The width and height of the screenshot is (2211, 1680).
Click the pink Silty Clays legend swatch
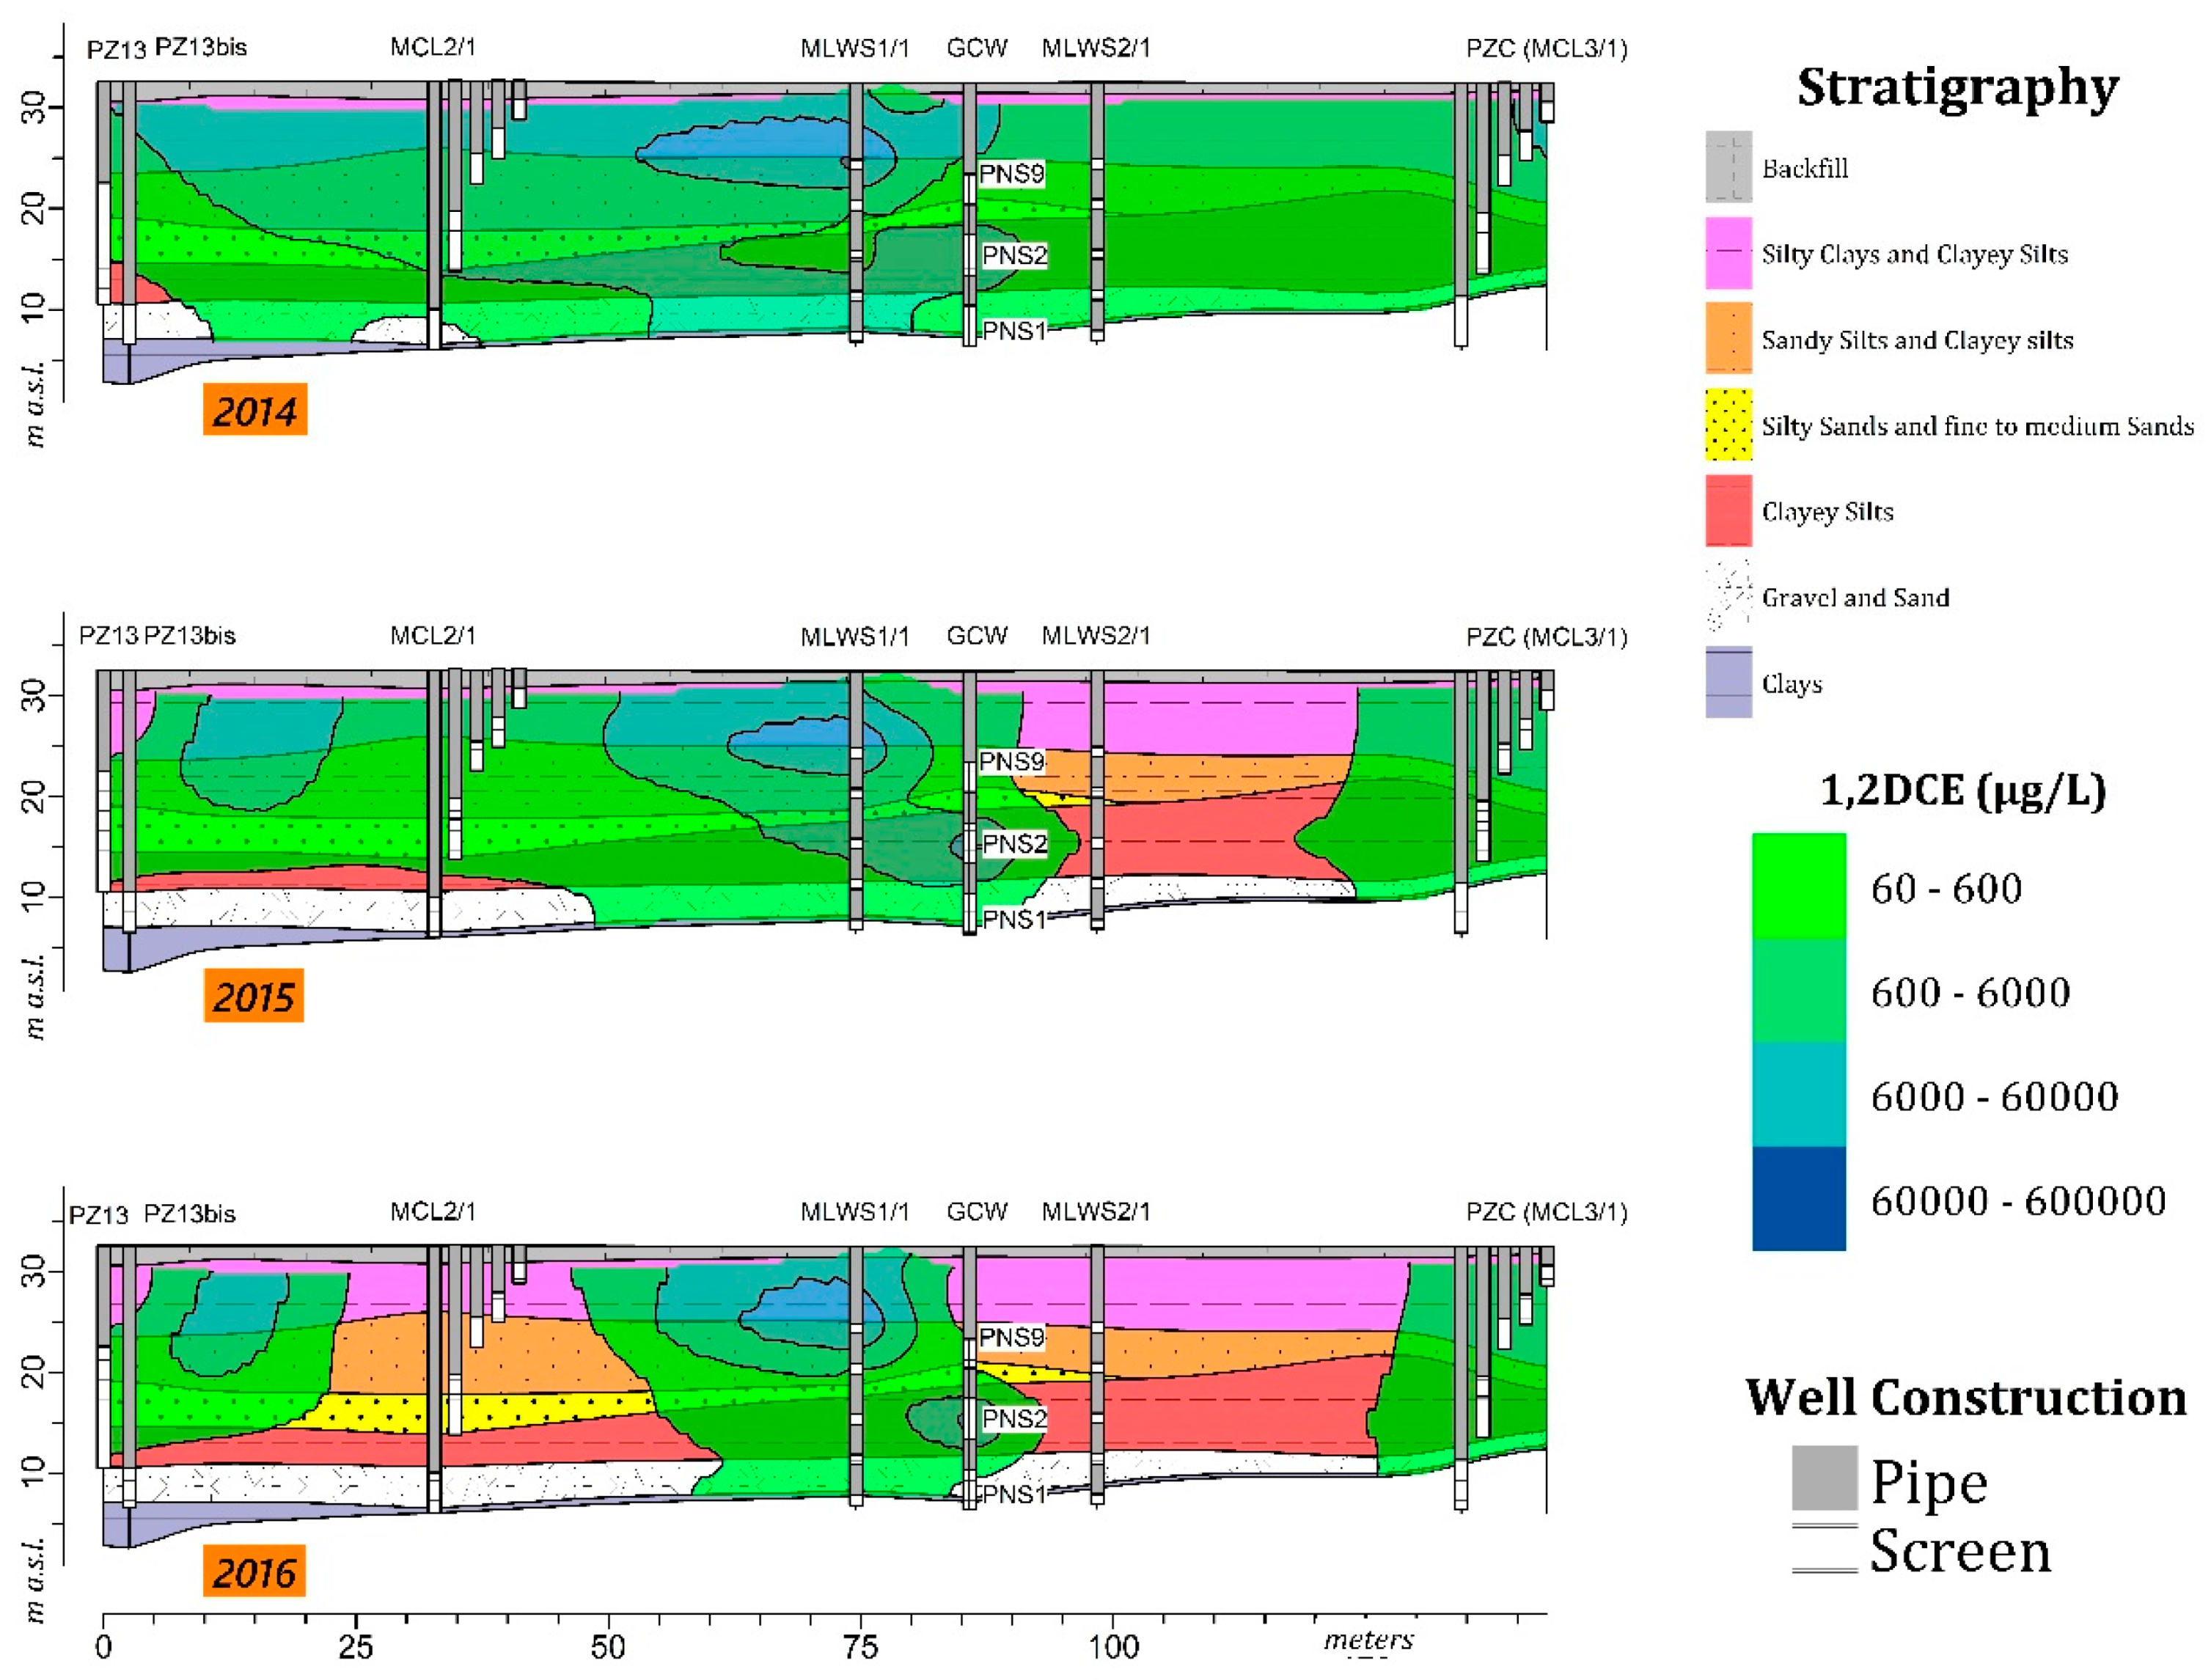point(1728,253)
